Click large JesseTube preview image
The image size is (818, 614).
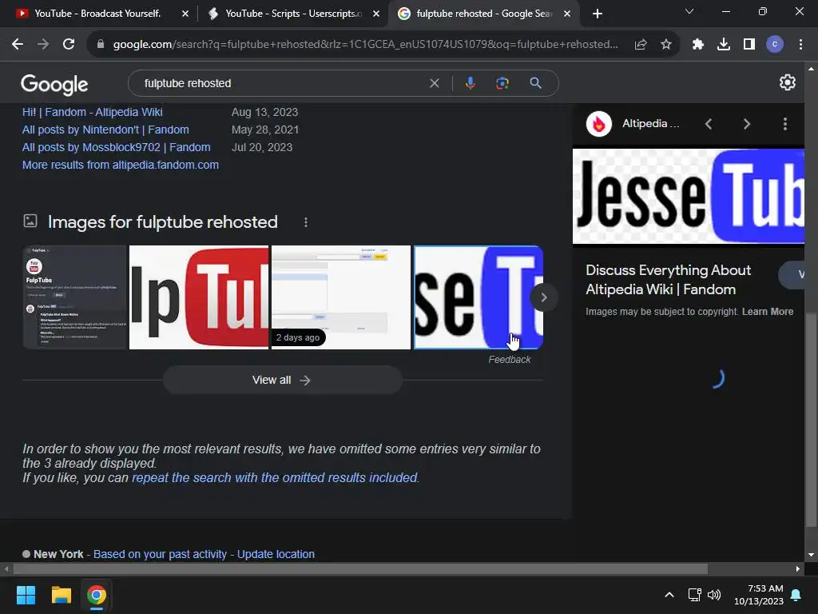[x=688, y=197]
